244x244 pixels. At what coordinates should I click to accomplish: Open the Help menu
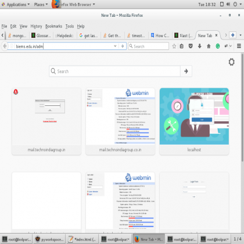[81, 26]
